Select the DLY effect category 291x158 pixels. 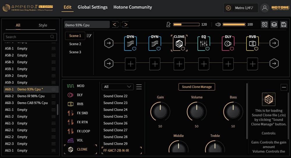(x=75, y=95)
